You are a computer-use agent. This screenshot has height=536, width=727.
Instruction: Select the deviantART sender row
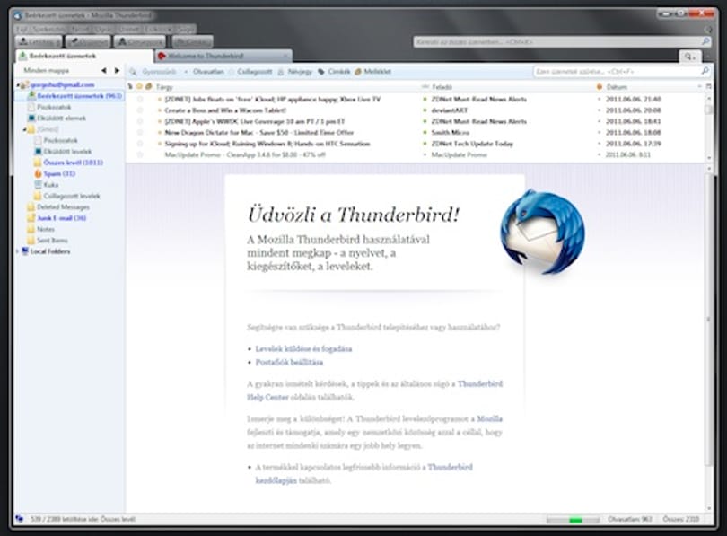click(450, 110)
